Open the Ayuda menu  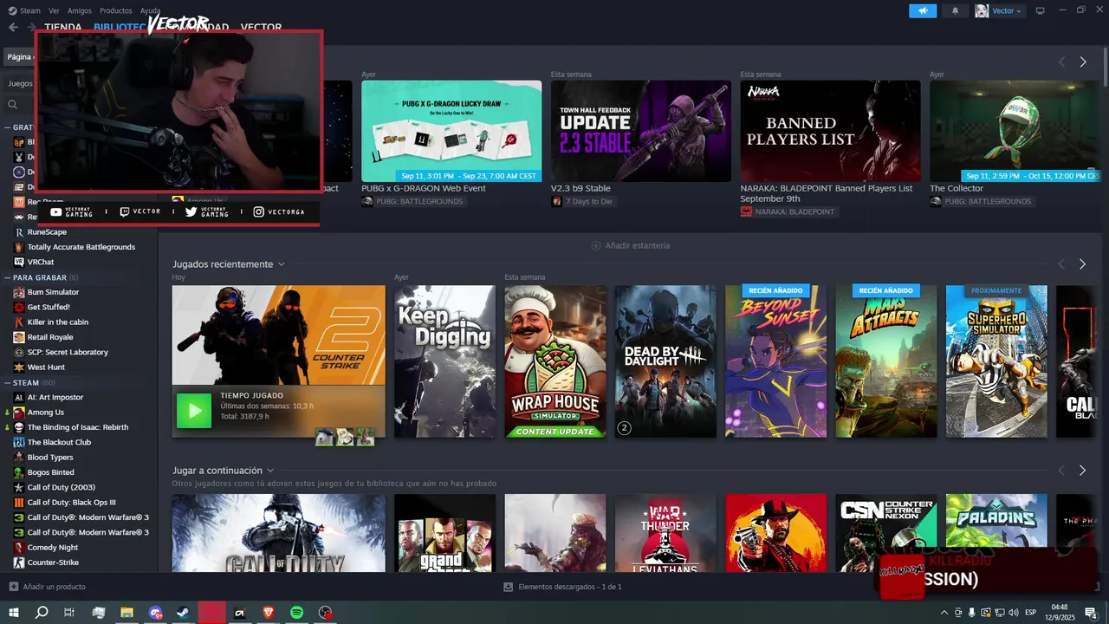point(150,10)
